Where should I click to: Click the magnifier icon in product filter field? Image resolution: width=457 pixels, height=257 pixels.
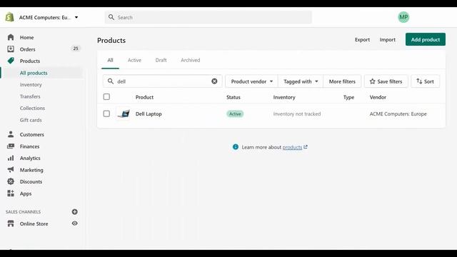click(111, 81)
